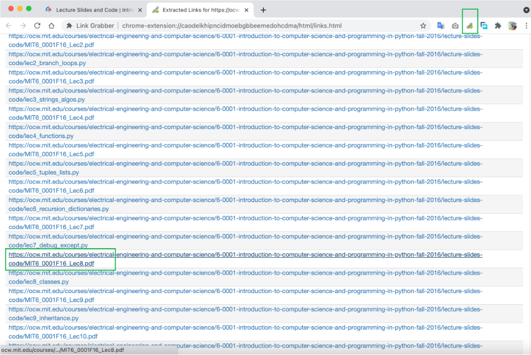Open the lec8_classes.py link

click(x=245, y=277)
